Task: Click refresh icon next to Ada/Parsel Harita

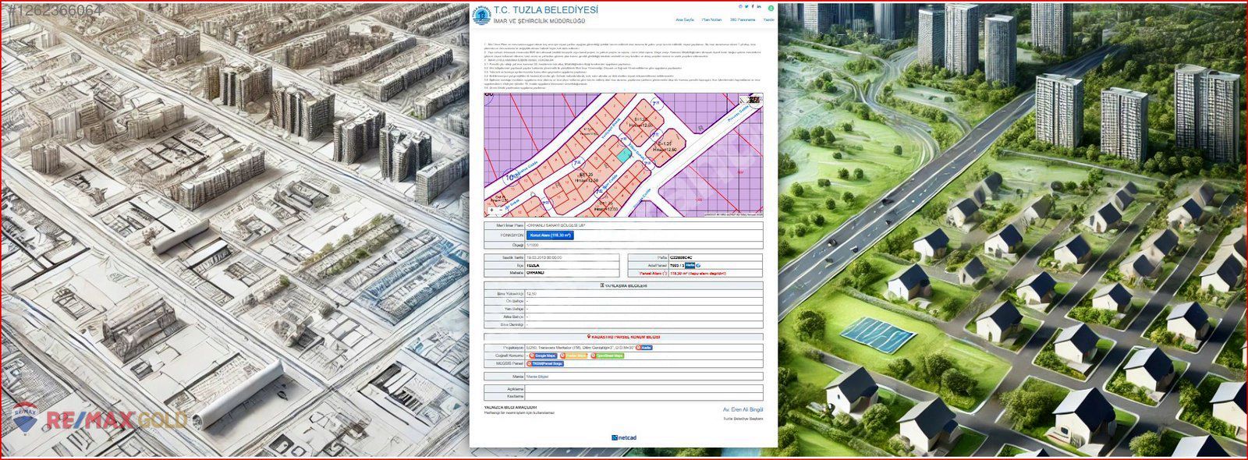Action: pyautogui.click(x=699, y=265)
